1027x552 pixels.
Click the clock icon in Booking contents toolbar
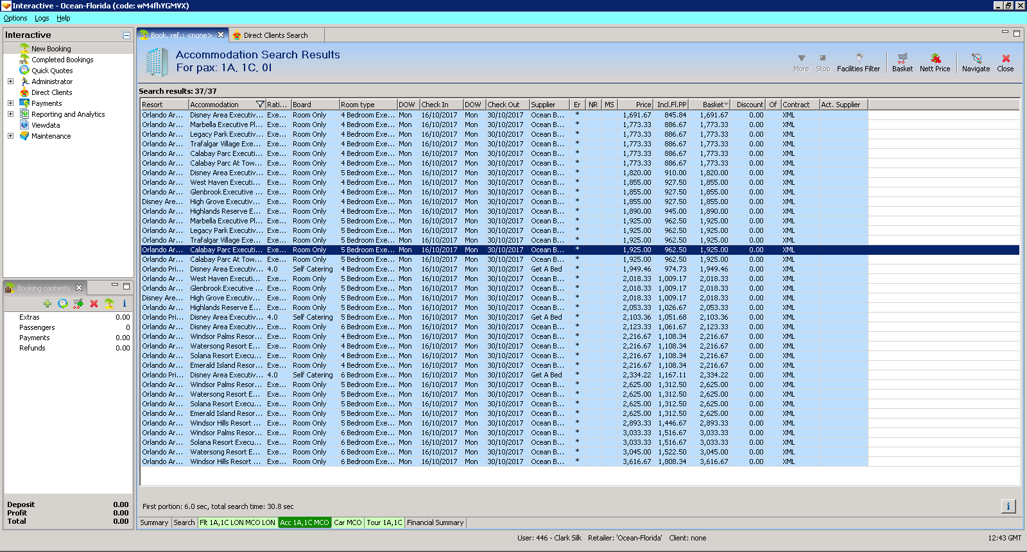click(62, 304)
